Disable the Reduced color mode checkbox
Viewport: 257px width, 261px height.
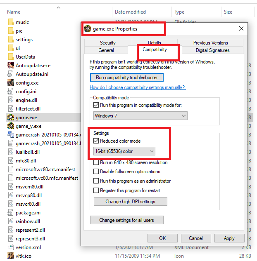[x=96, y=141]
